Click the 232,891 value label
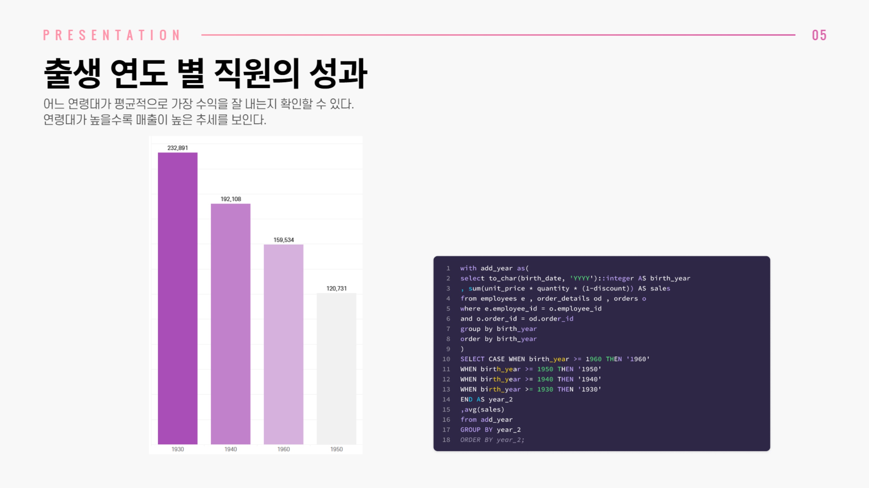 [177, 148]
